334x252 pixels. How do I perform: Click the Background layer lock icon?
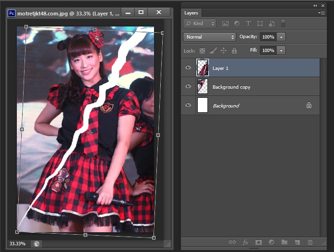pos(309,105)
